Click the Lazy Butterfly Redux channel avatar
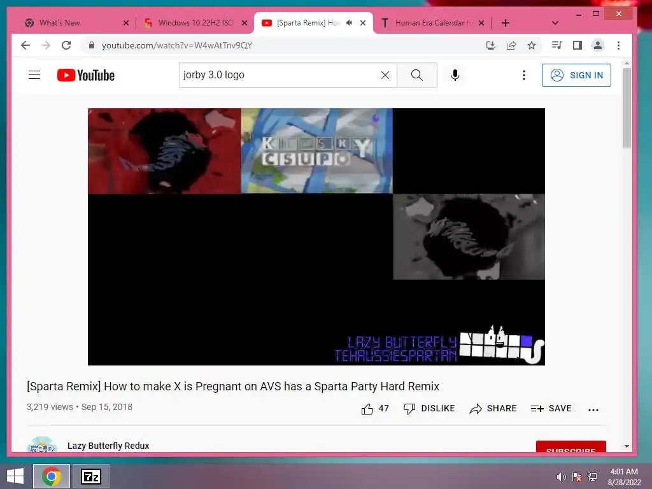This screenshot has width=652, height=489. click(41, 444)
